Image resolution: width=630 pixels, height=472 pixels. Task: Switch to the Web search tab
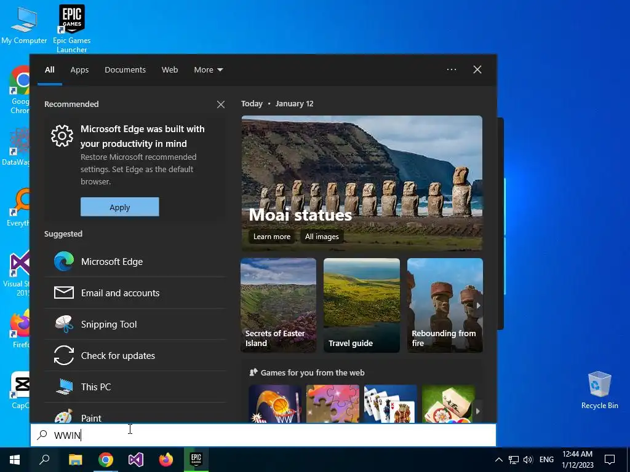pyautogui.click(x=170, y=70)
